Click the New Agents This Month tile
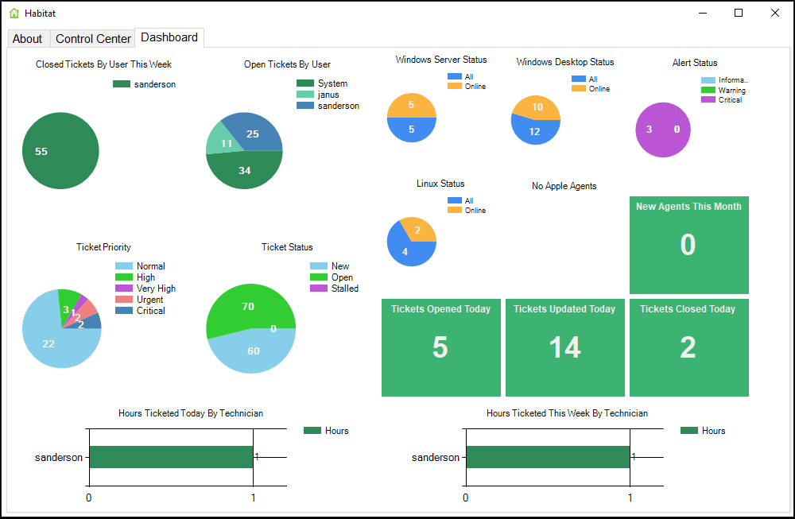 click(688, 245)
